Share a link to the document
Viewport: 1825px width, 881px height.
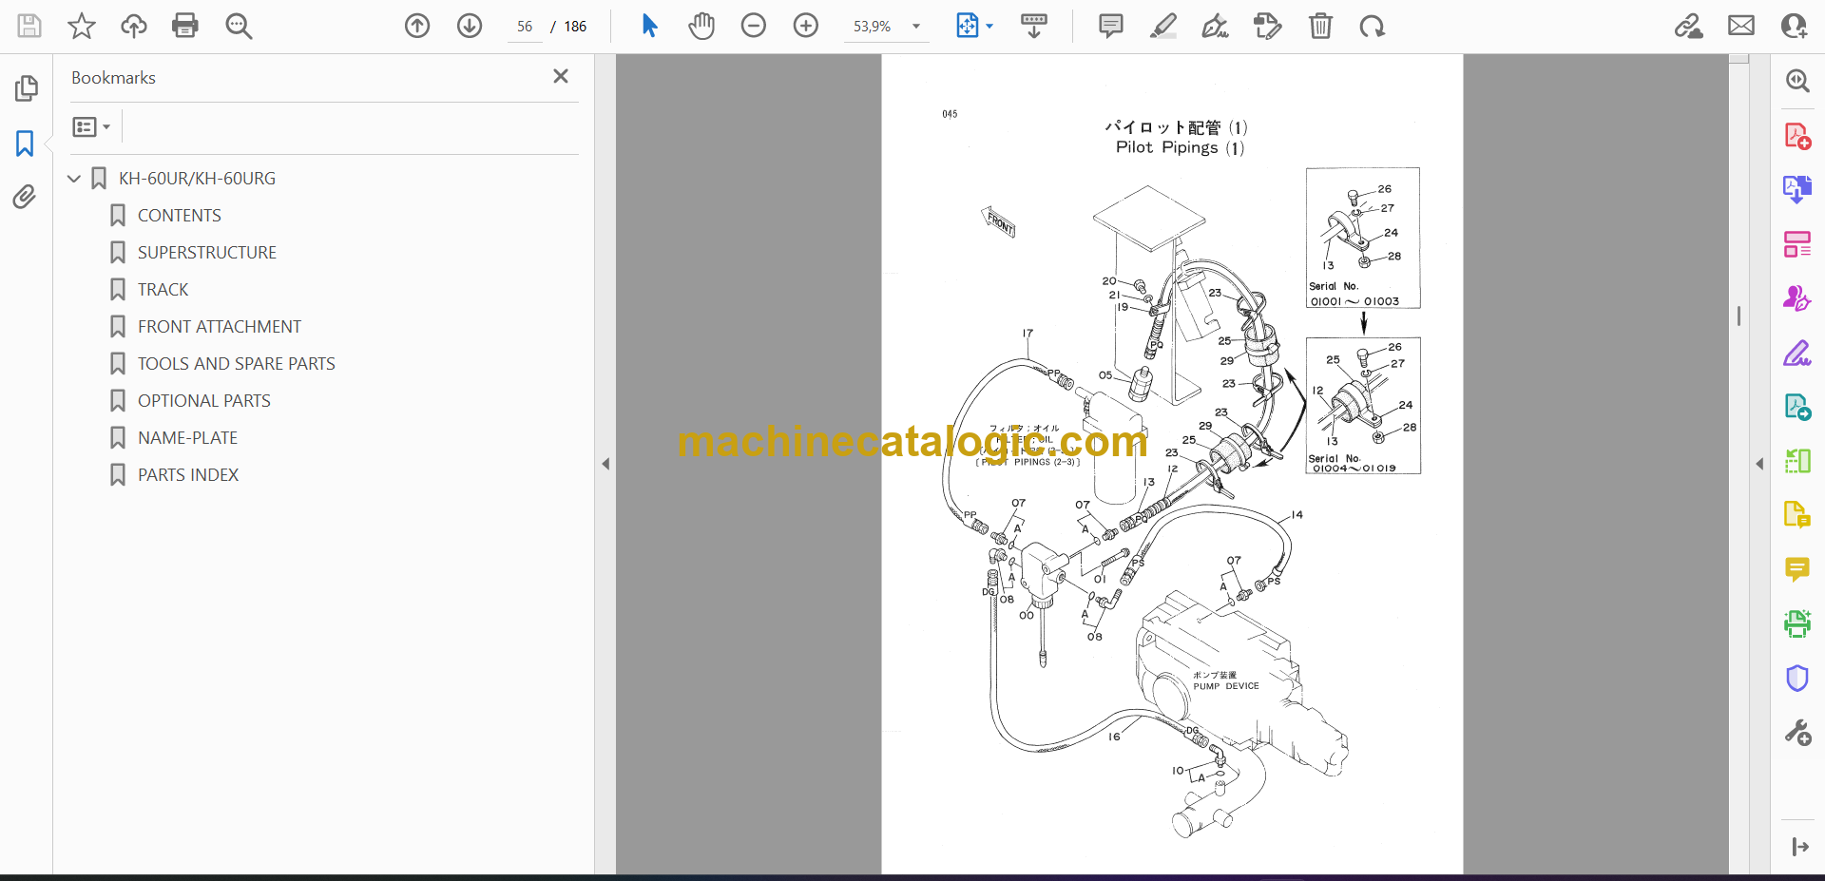pyautogui.click(x=1689, y=26)
